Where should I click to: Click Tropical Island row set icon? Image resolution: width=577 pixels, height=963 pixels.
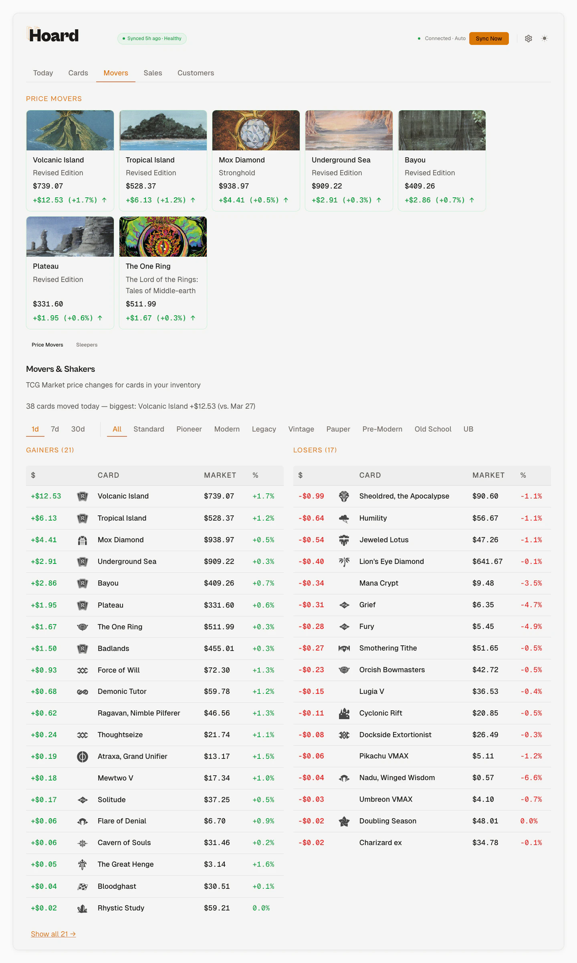tap(83, 518)
